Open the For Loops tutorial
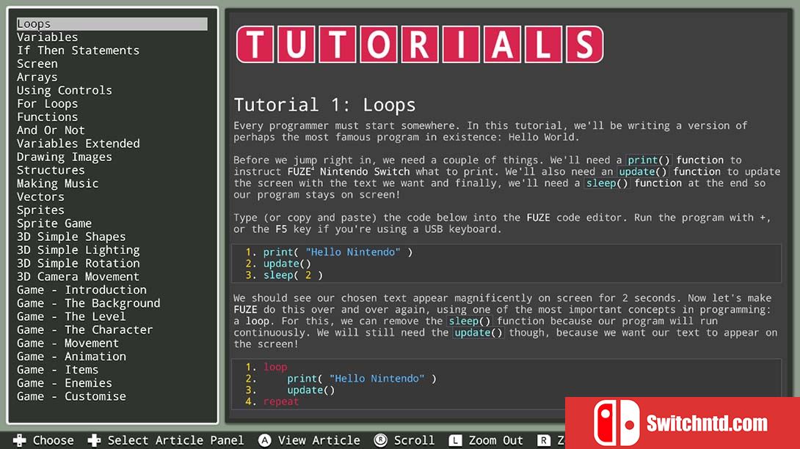Image resolution: width=800 pixels, height=449 pixels. click(48, 103)
